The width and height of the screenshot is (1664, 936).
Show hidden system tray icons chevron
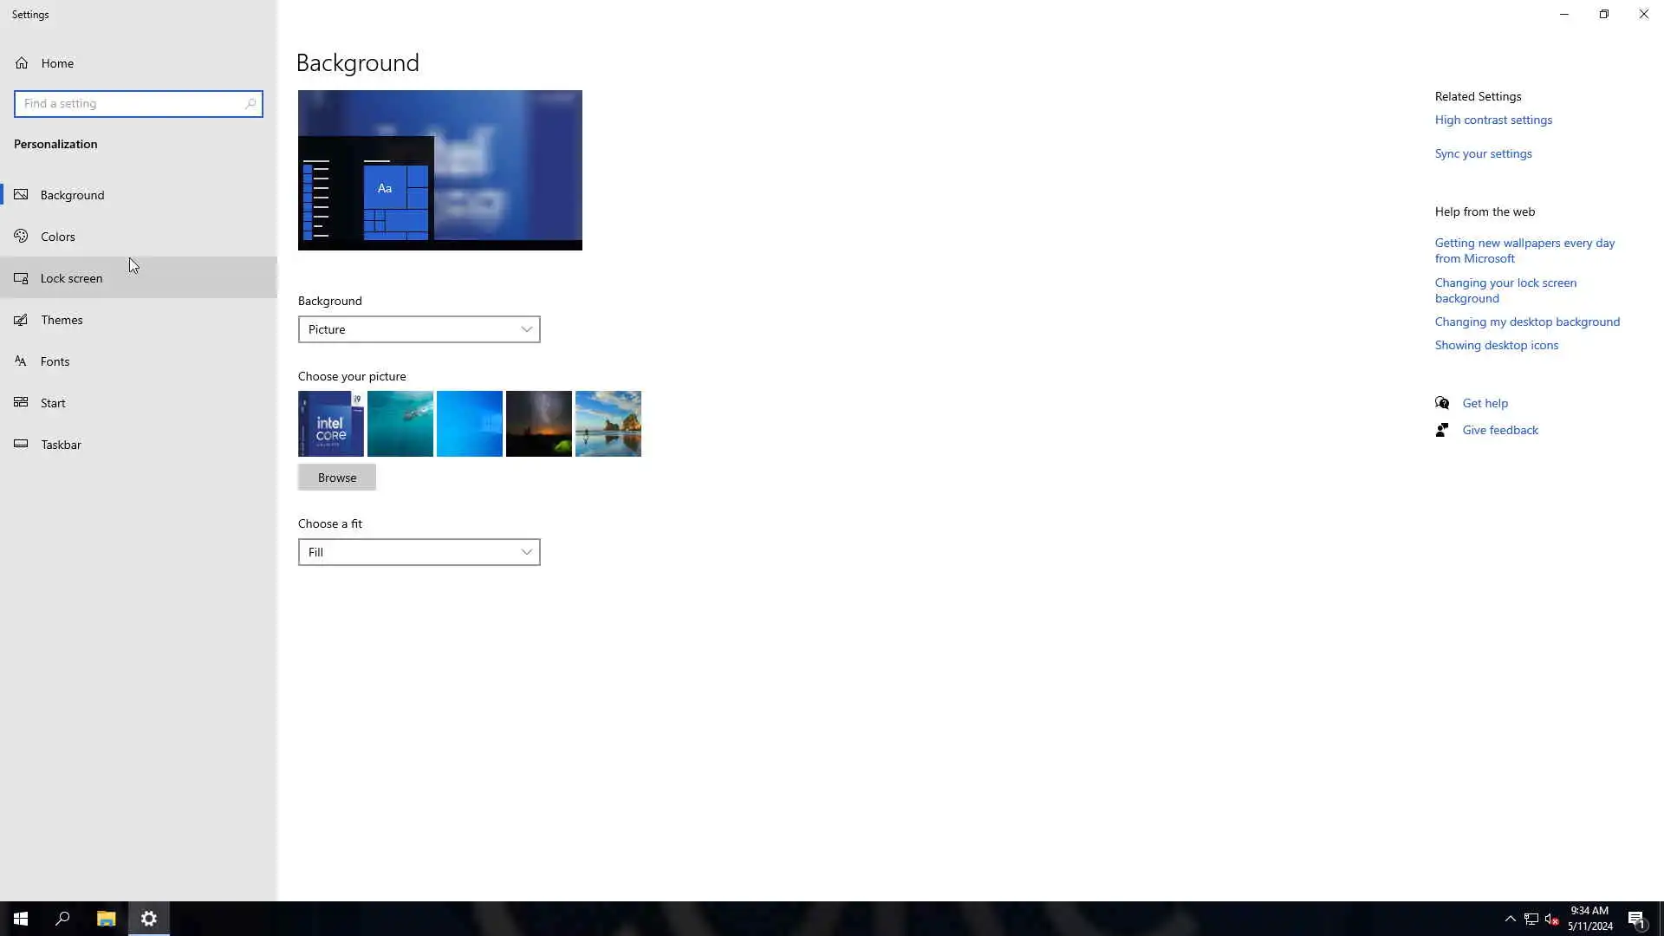pos(1510,919)
